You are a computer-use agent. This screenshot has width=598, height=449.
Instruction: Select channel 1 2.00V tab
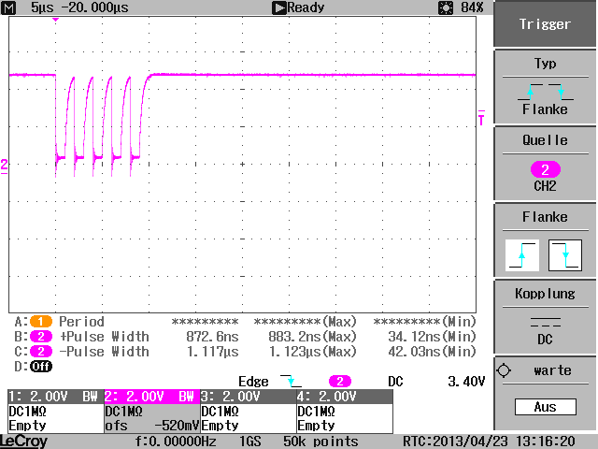click(x=56, y=397)
